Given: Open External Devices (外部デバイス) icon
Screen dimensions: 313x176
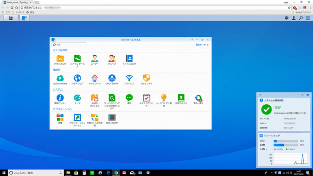Looking at the screenshot, I should [x=181, y=98].
